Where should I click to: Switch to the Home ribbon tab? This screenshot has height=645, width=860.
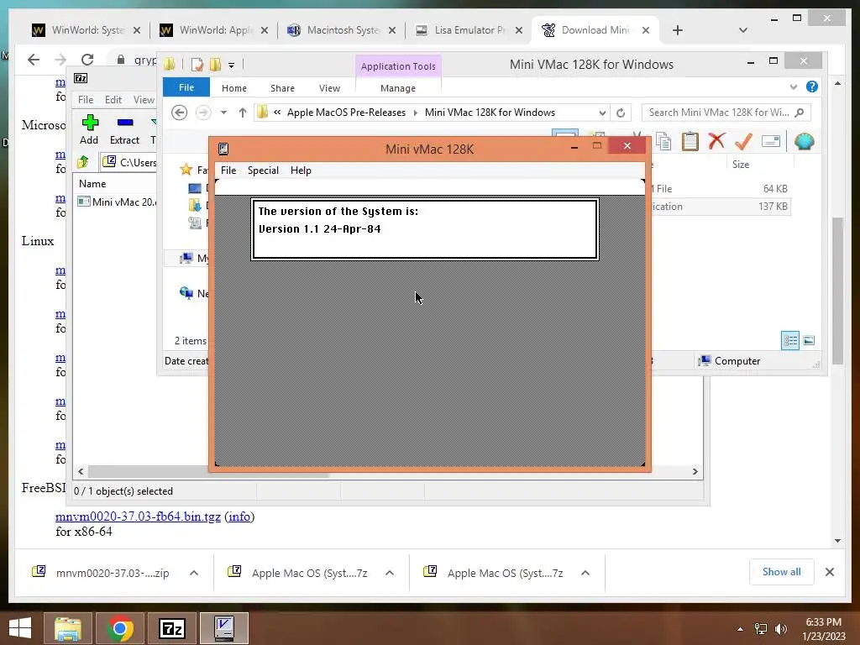click(x=234, y=88)
